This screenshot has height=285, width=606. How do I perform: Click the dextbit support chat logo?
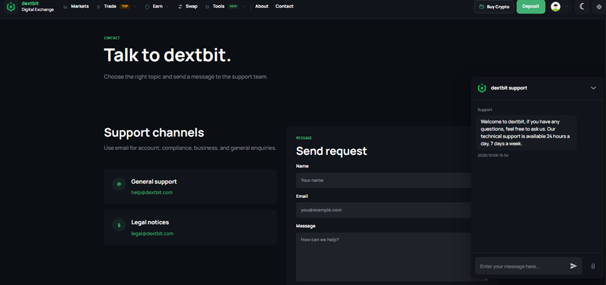coord(482,88)
